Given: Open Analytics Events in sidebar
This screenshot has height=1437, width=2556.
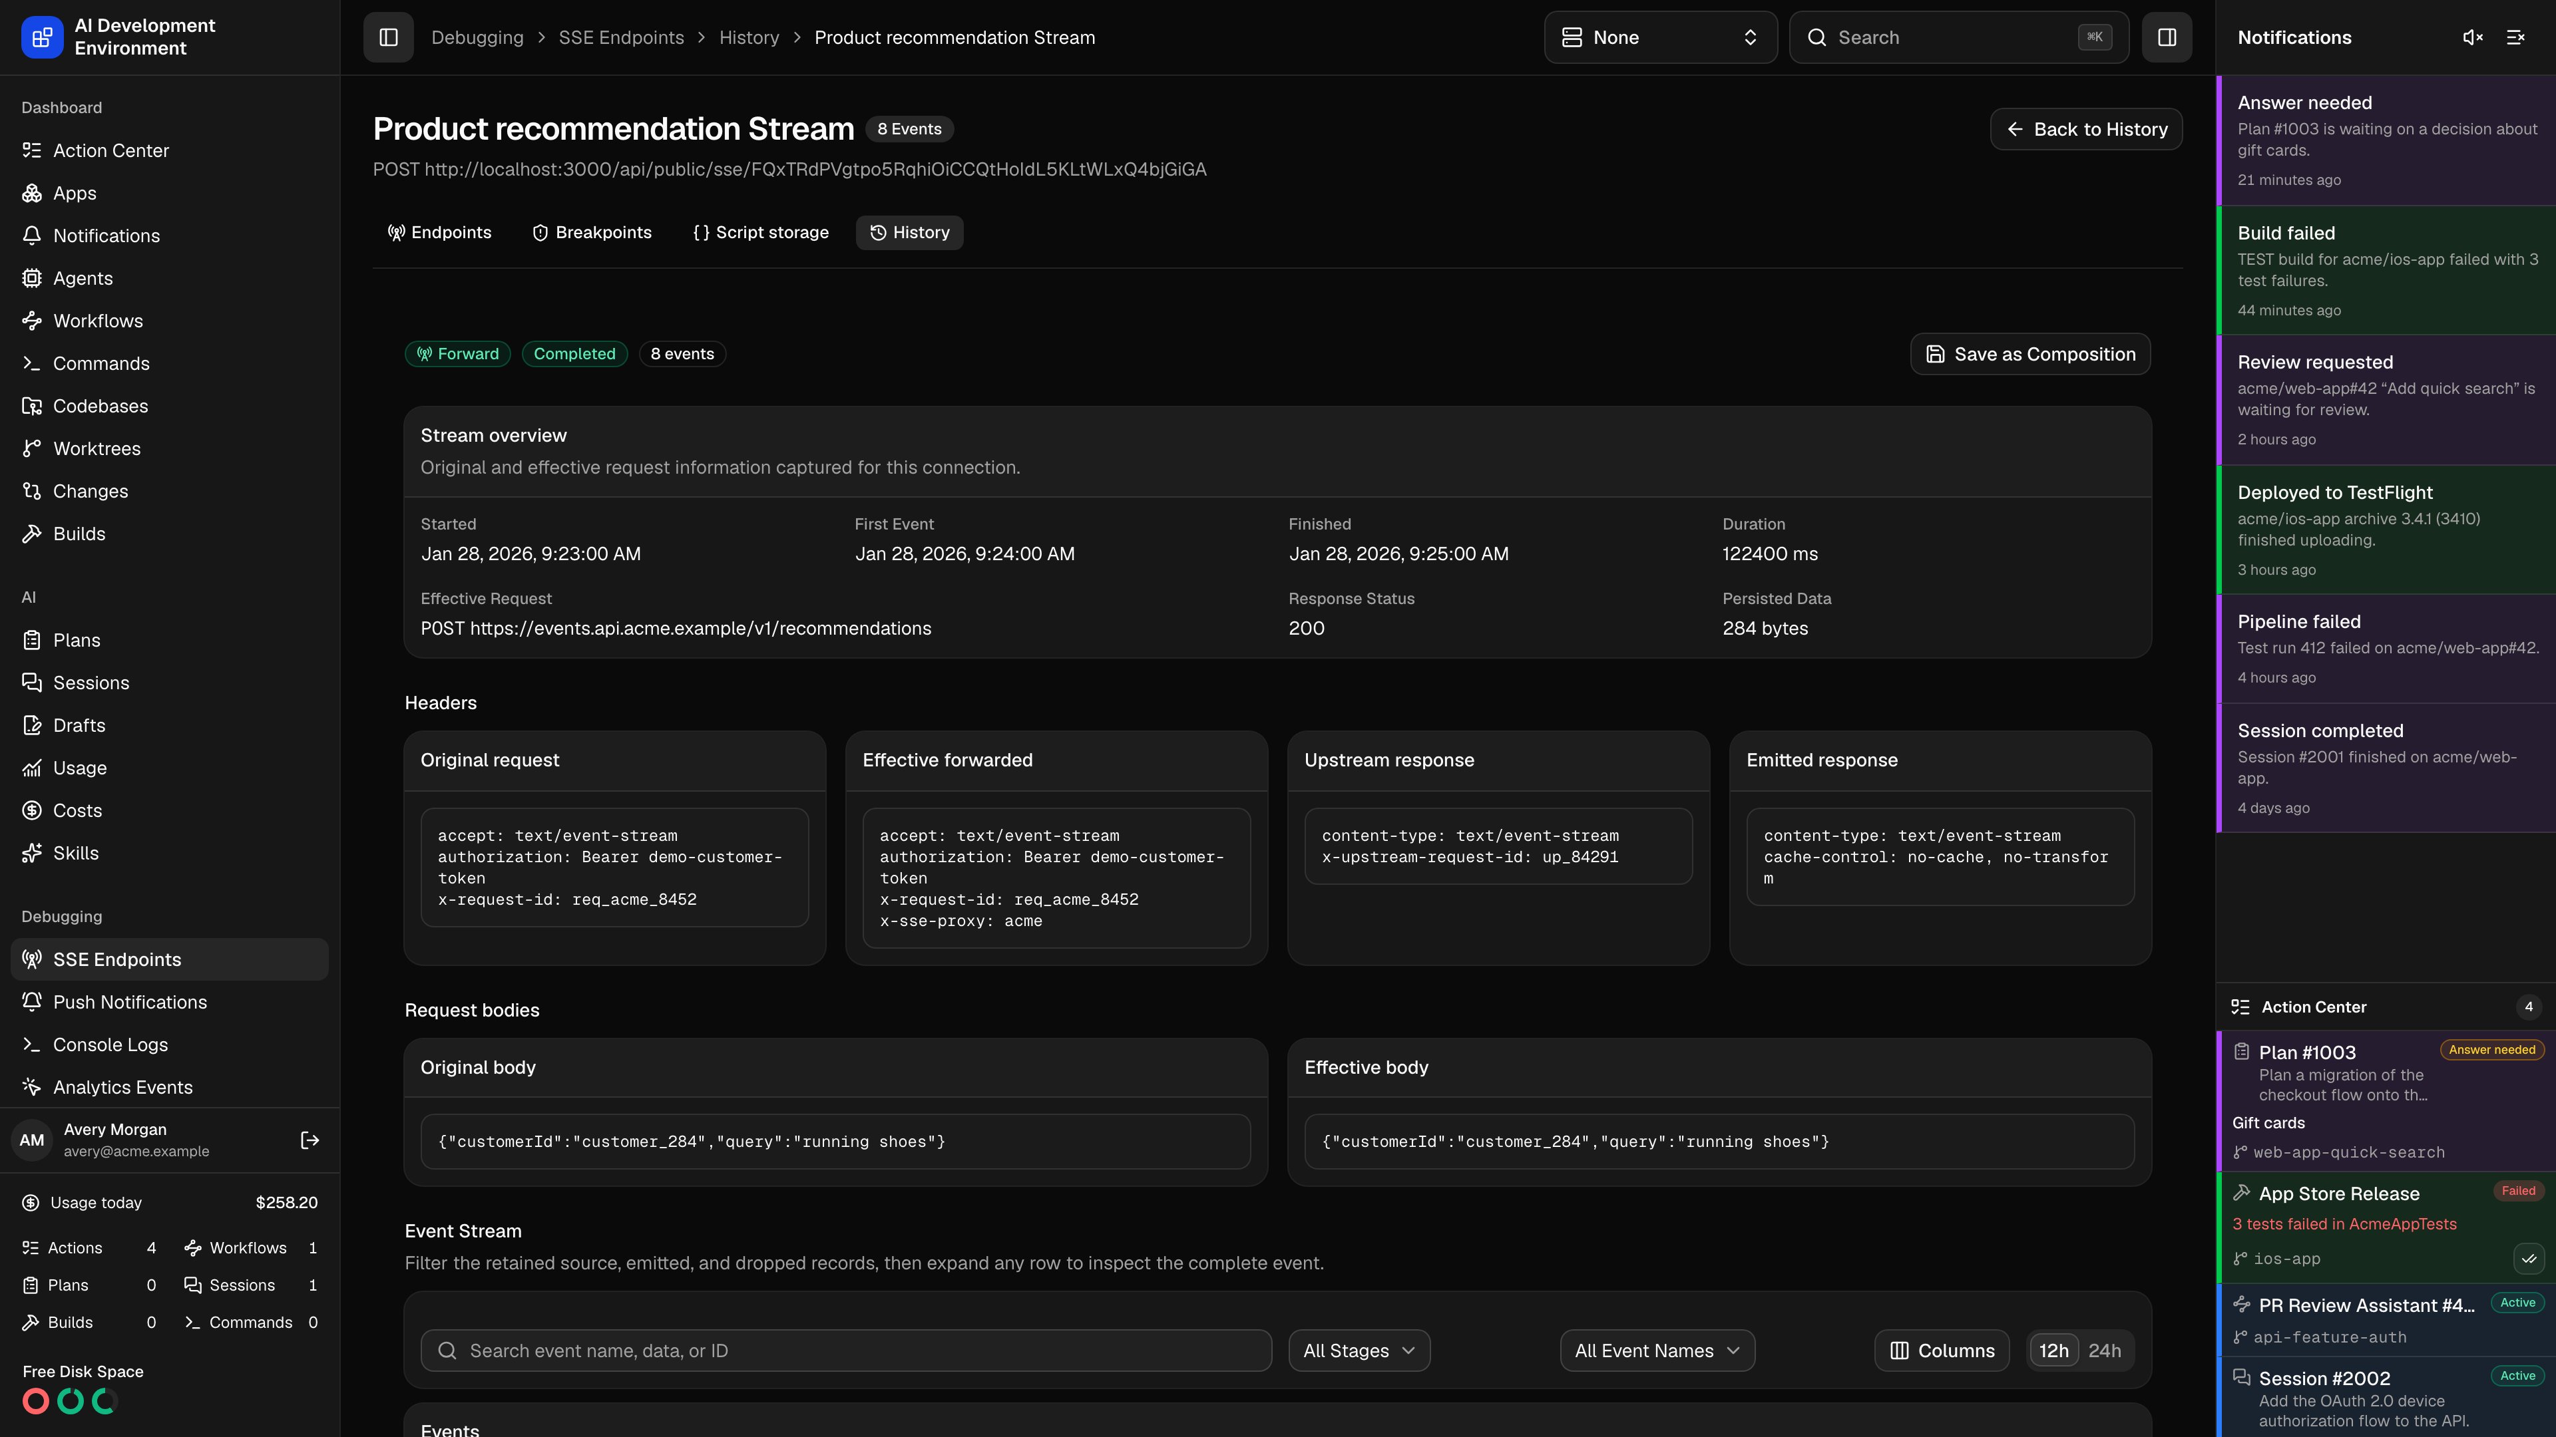Looking at the screenshot, I should pyautogui.click(x=170, y=1088).
